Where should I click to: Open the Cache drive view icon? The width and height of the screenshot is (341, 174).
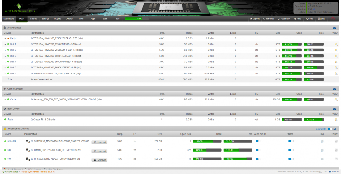point(336,100)
